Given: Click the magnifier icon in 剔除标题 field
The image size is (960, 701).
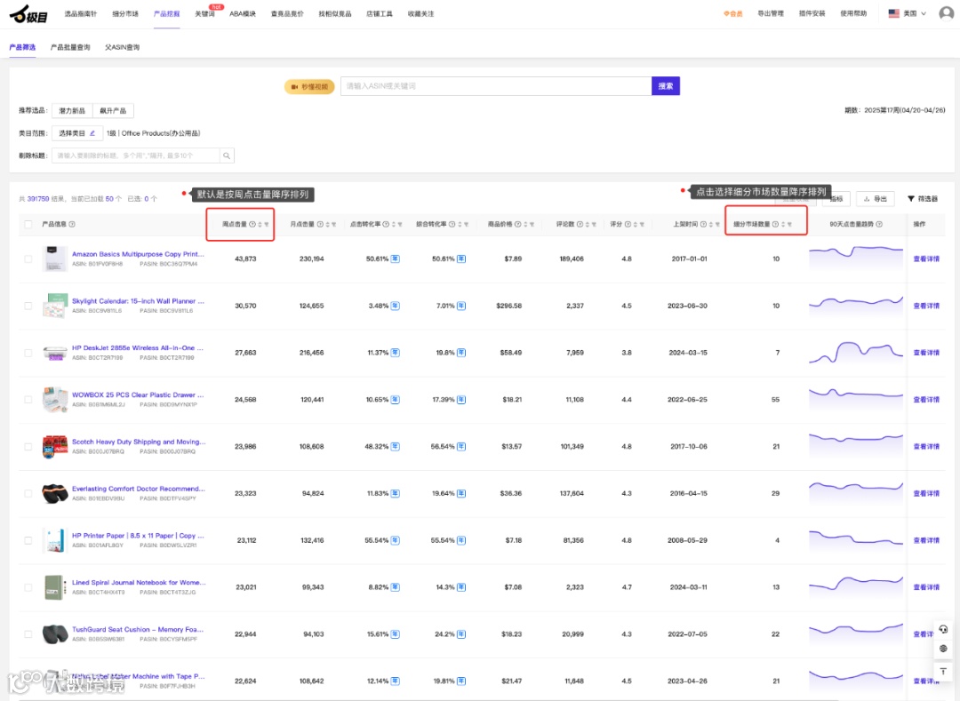Looking at the screenshot, I should (x=227, y=155).
